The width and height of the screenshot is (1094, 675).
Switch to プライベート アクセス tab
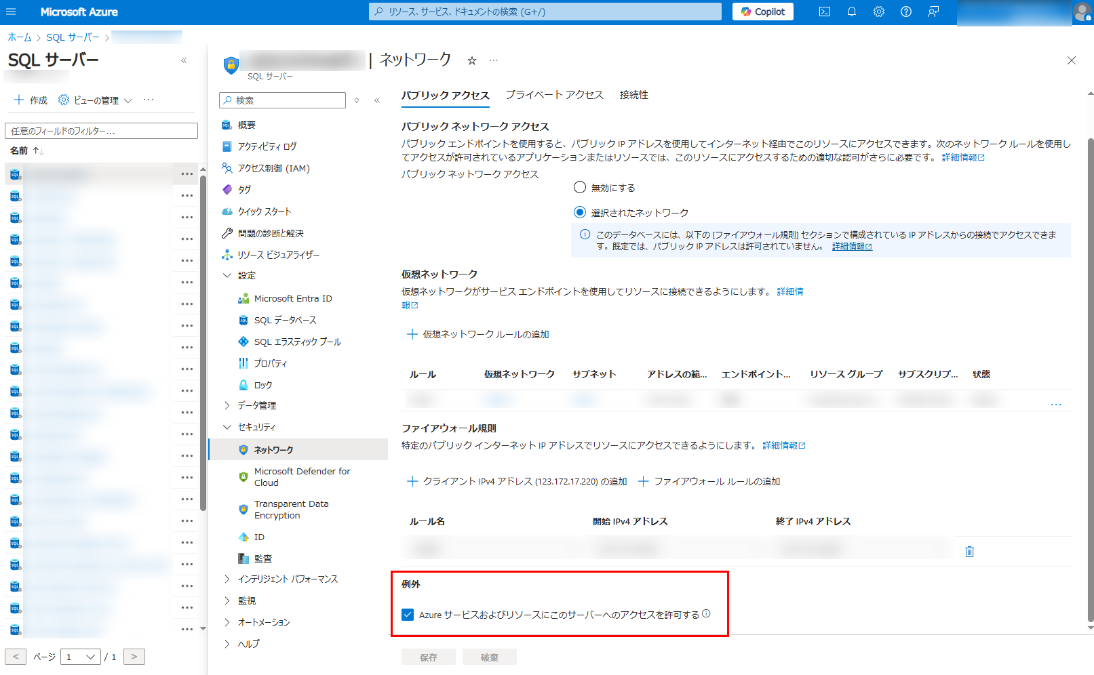554,96
